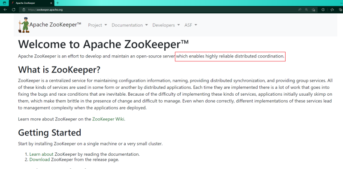This screenshot has width=343, height=169.
Task: Follow the Learn about link
Action: [x=41, y=154]
